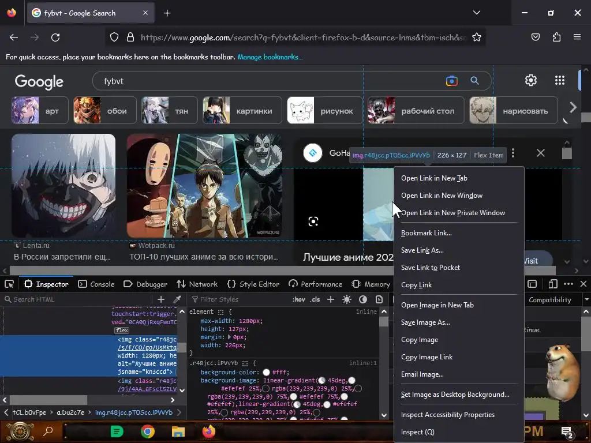This screenshot has height=443, width=591.
Task: Activate element picker in DevTools
Action: (x=9, y=284)
